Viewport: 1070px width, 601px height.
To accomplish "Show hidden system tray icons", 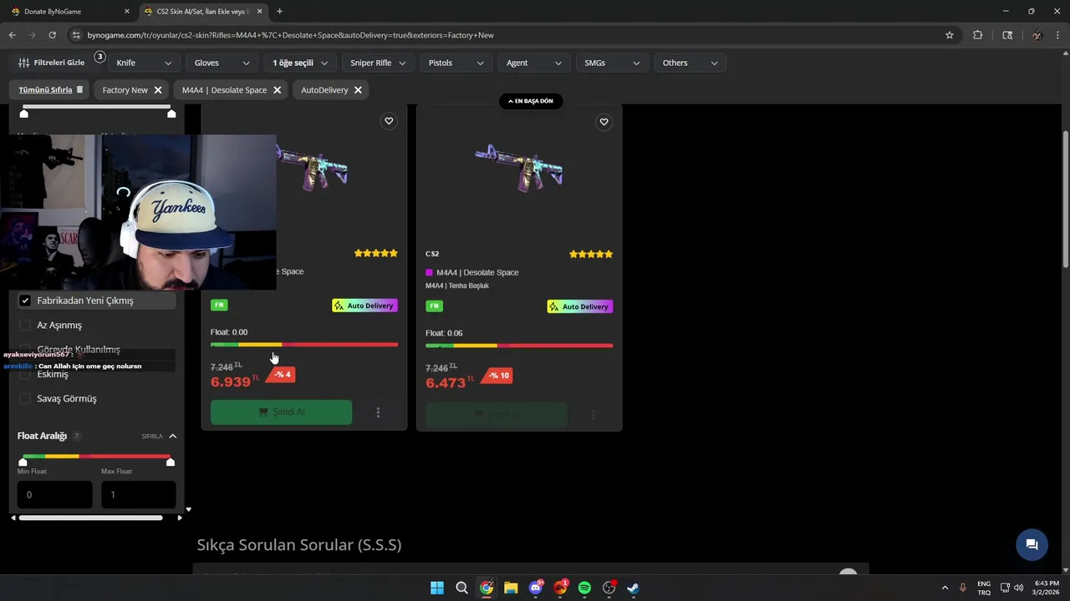I will click(x=945, y=588).
